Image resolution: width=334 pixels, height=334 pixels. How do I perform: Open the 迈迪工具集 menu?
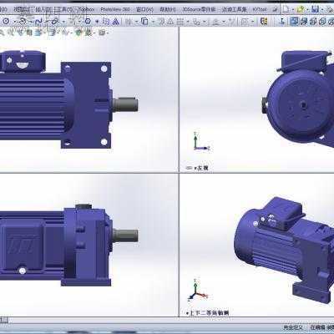[x=234, y=9]
